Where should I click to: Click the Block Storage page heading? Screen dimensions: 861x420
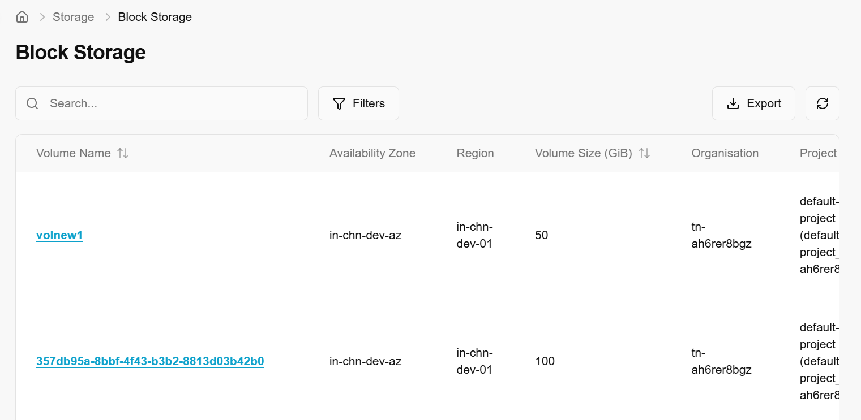point(80,53)
